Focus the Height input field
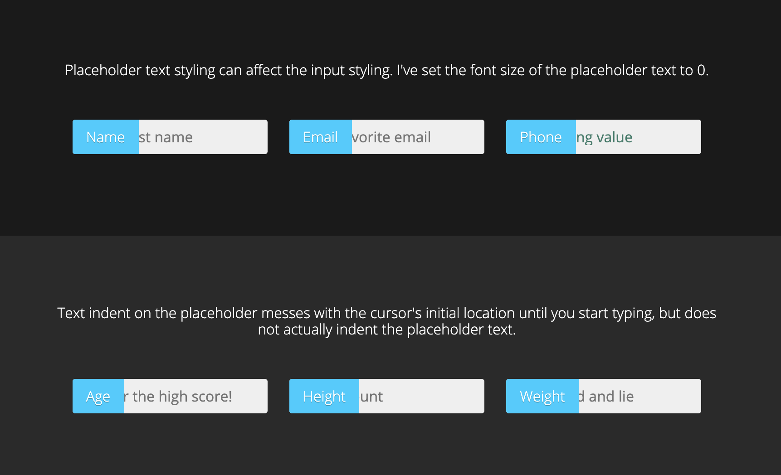The image size is (781, 475). click(x=422, y=396)
